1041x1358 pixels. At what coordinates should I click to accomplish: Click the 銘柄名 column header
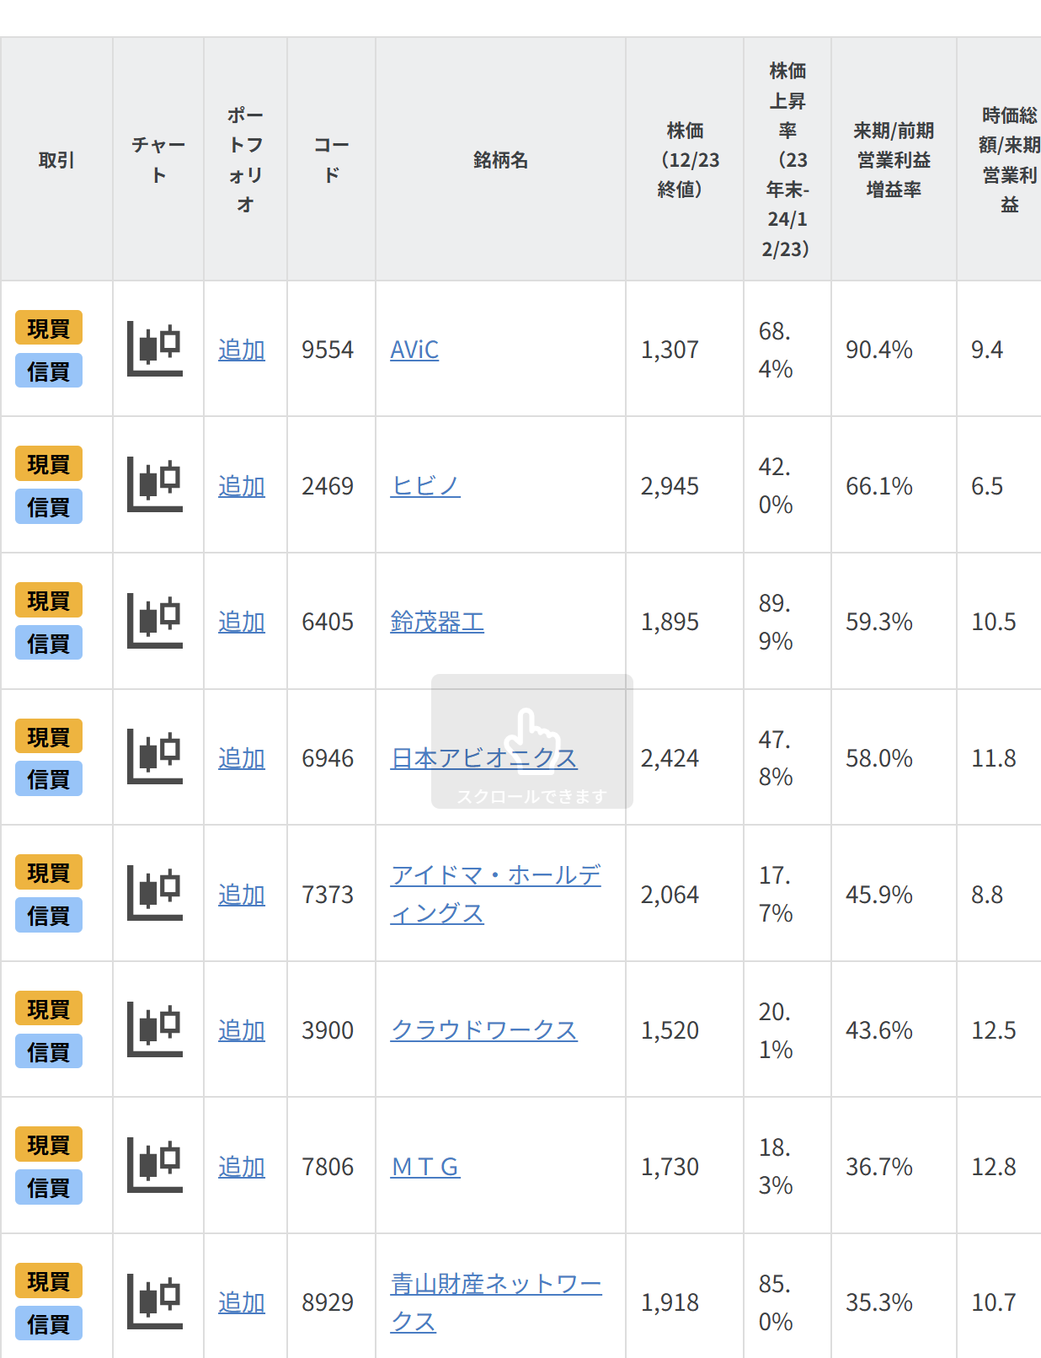click(x=500, y=160)
